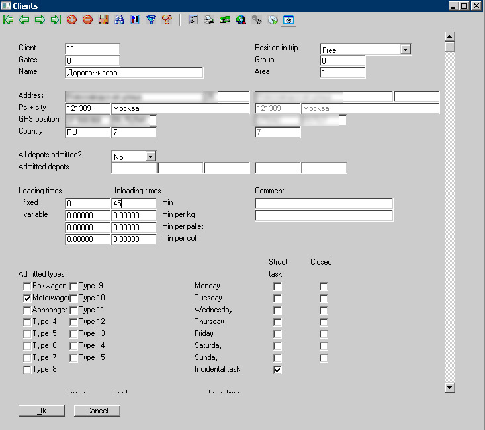Click the Group input field
The width and height of the screenshot is (485, 430).
coord(342,61)
